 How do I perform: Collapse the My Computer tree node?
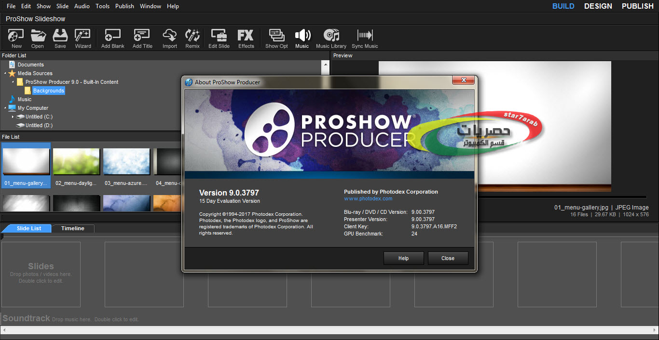click(5, 108)
